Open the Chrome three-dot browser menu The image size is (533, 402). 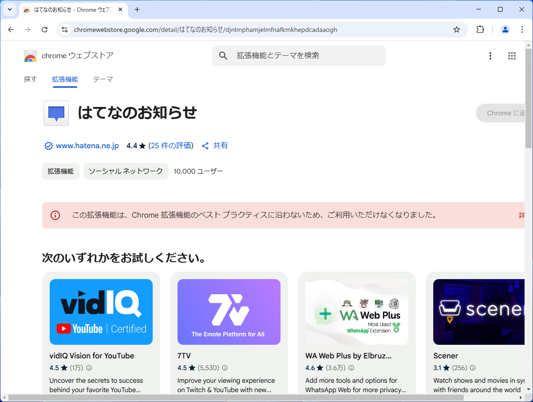[522, 29]
